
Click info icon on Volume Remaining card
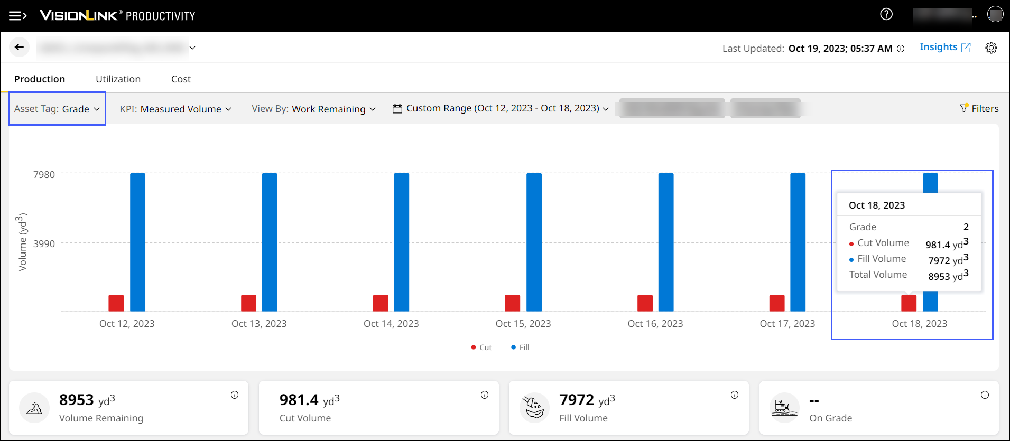(x=235, y=395)
